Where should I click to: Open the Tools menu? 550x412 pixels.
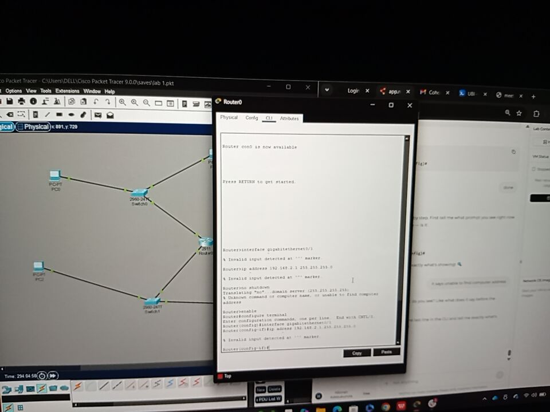coord(46,91)
